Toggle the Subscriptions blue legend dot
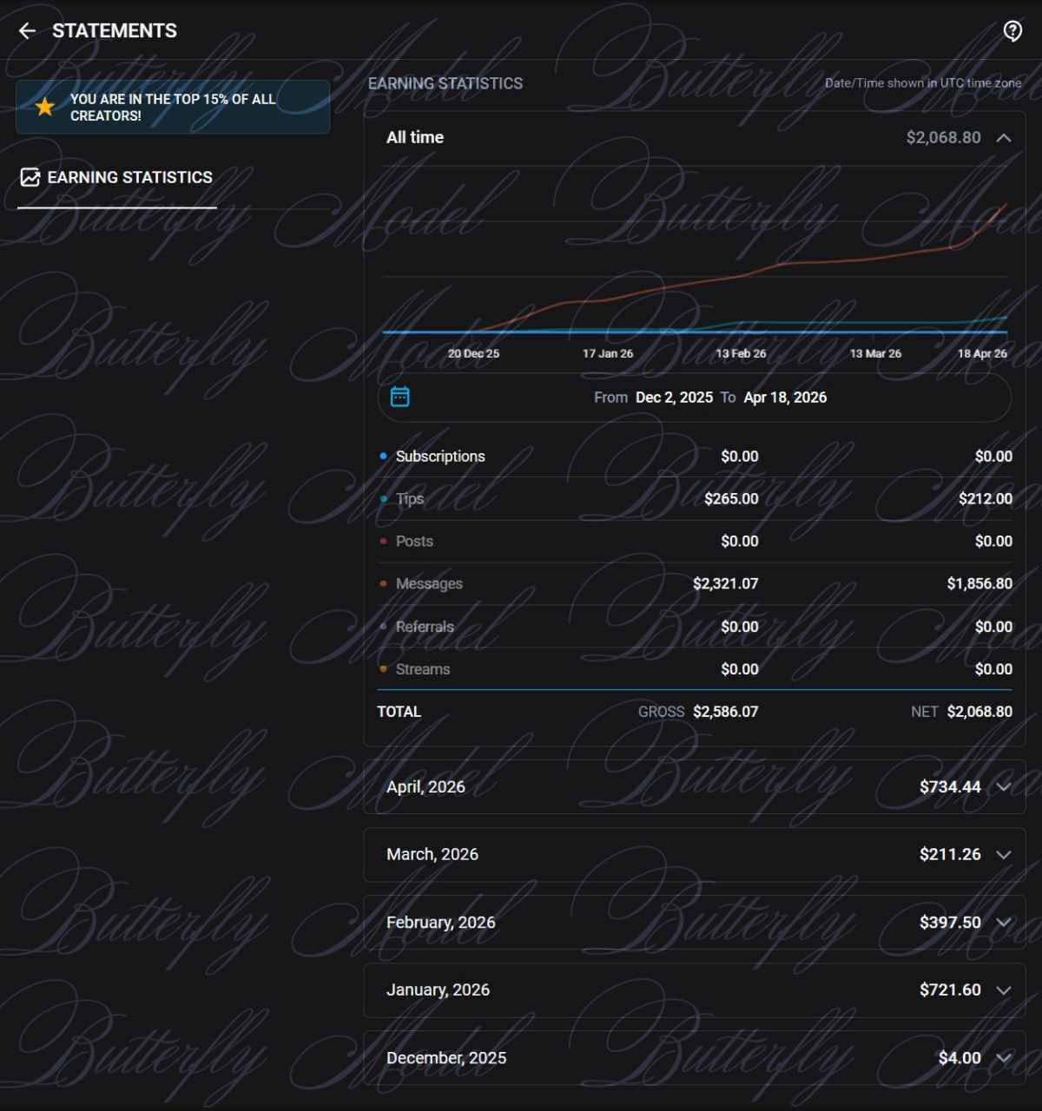1042x1111 pixels. (x=383, y=456)
